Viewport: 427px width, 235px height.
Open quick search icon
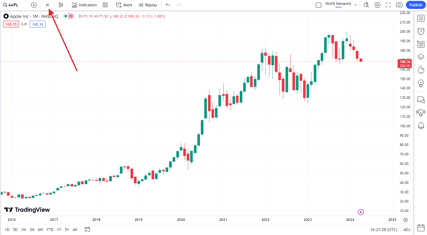pos(366,5)
